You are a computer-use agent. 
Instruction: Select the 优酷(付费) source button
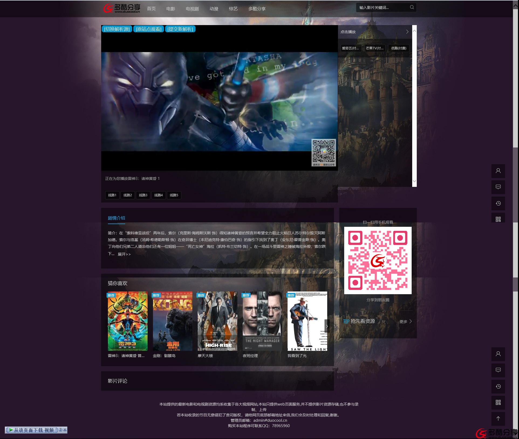click(x=399, y=48)
